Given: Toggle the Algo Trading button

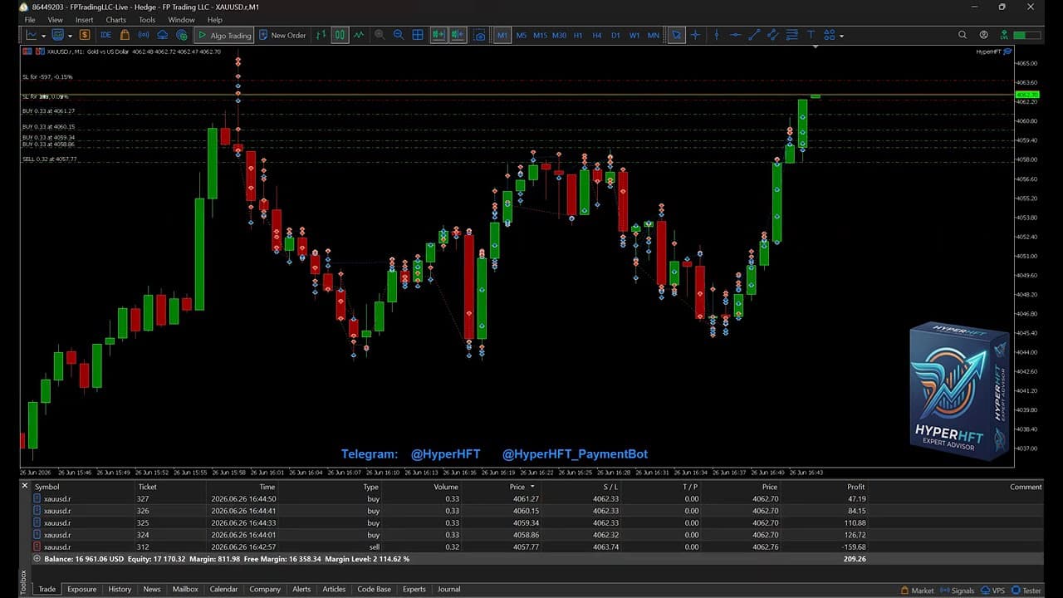Looking at the screenshot, I should point(224,35).
